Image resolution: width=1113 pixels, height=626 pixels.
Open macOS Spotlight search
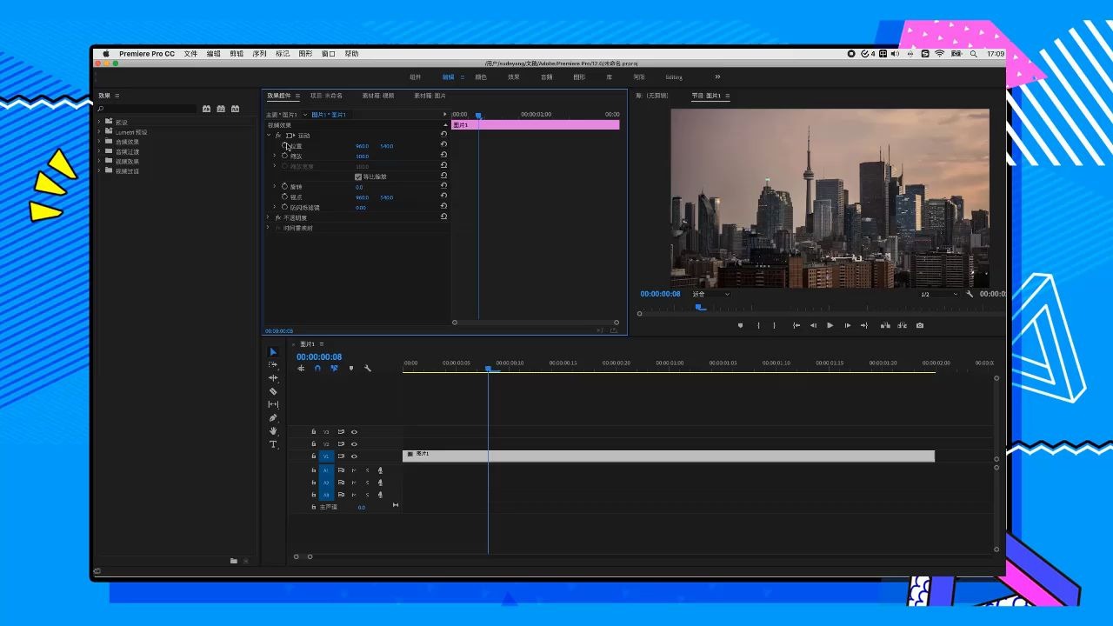point(973,54)
